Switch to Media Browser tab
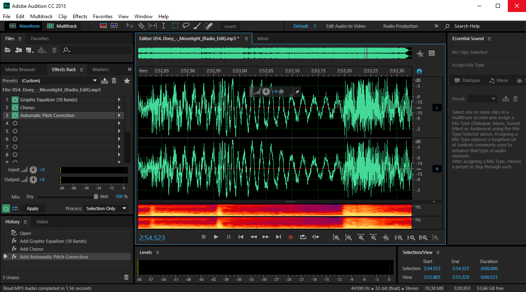Image resolution: width=526 pixels, height=292 pixels. [20, 69]
